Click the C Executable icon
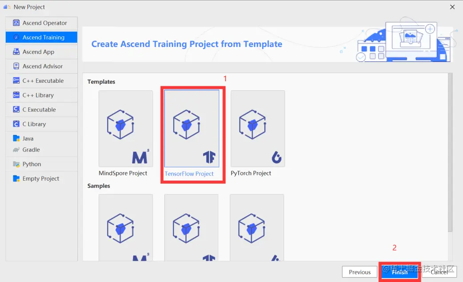This screenshot has height=282, width=463. point(16,109)
